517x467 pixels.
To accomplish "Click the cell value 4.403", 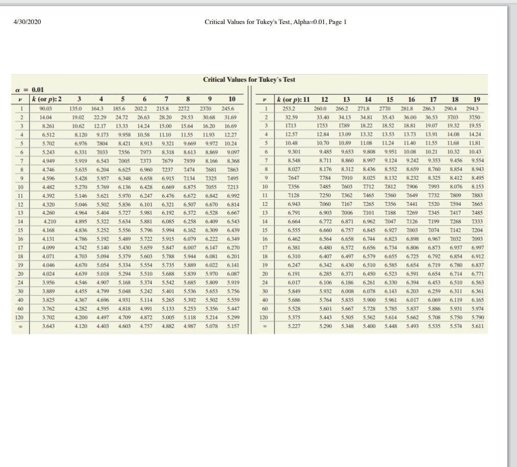I will [x=103, y=326].
